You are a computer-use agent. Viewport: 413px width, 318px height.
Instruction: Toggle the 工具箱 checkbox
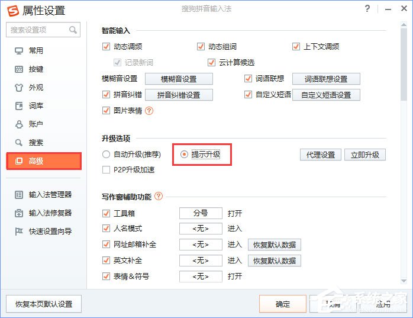tap(106, 213)
